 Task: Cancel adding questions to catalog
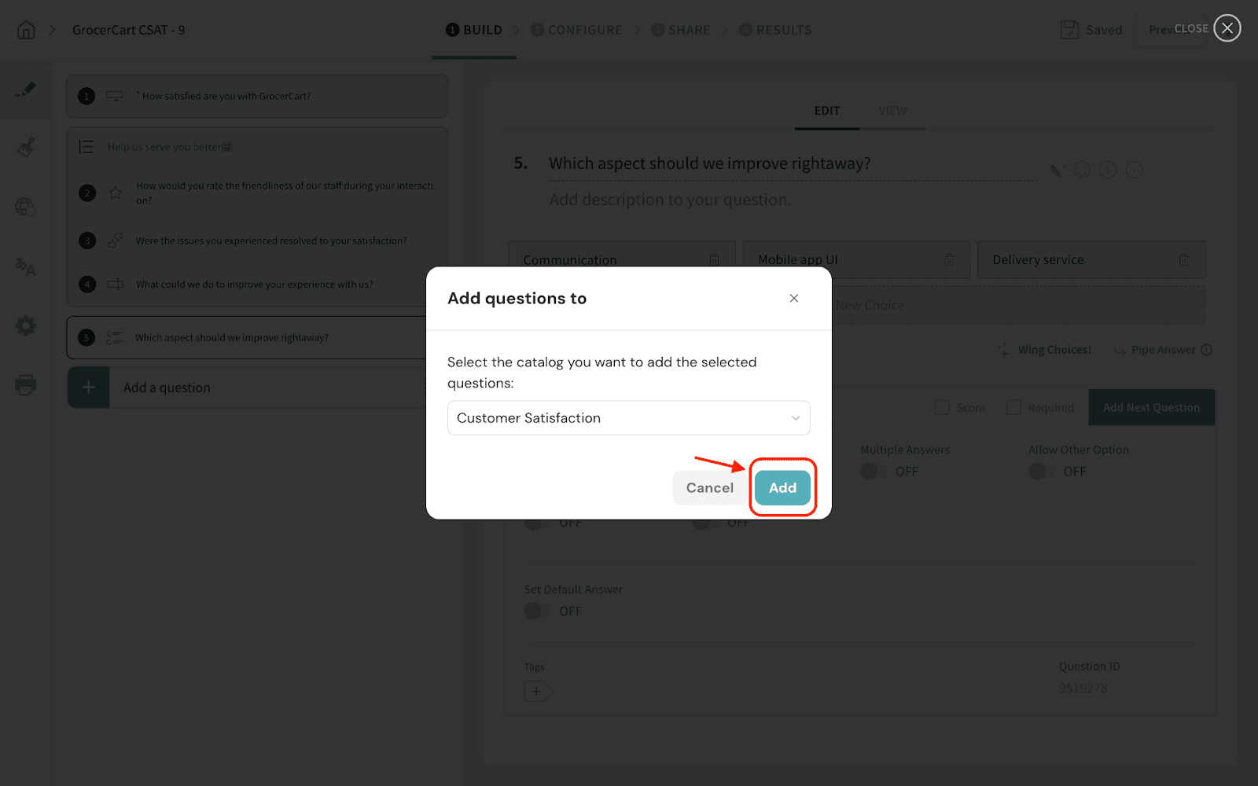tap(709, 488)
